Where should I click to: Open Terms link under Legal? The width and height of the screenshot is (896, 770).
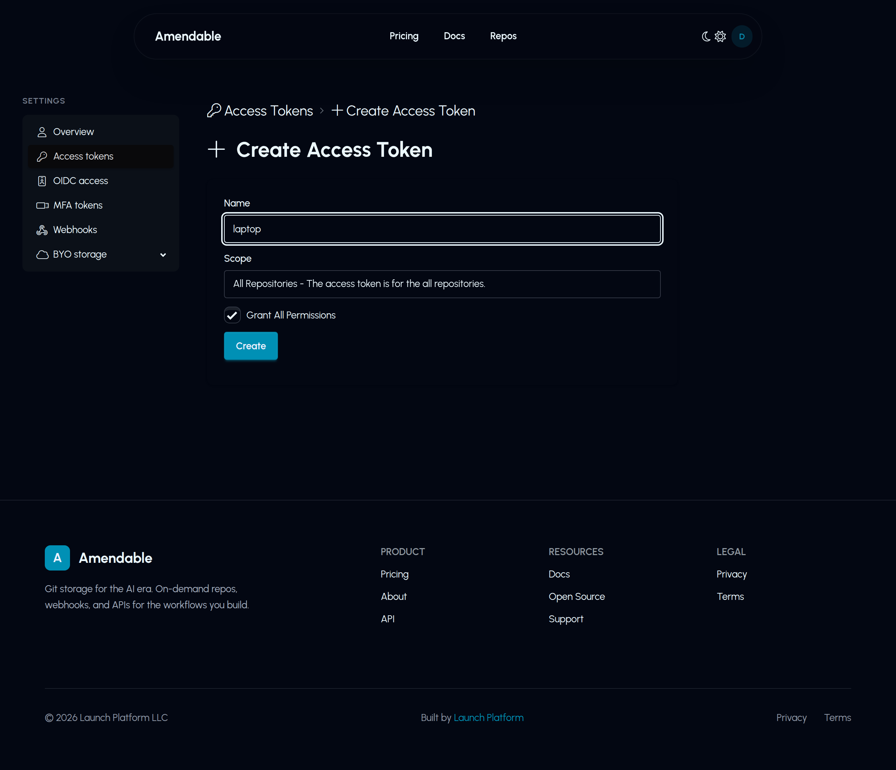click(x=730, y=597)
